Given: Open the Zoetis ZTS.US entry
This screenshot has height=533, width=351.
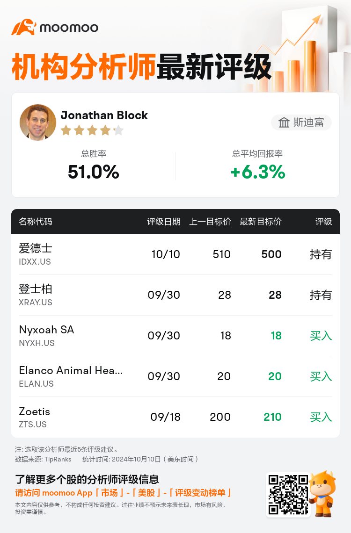Looking at the screenshot, I should pyautogui.click(x=175, y=417).
